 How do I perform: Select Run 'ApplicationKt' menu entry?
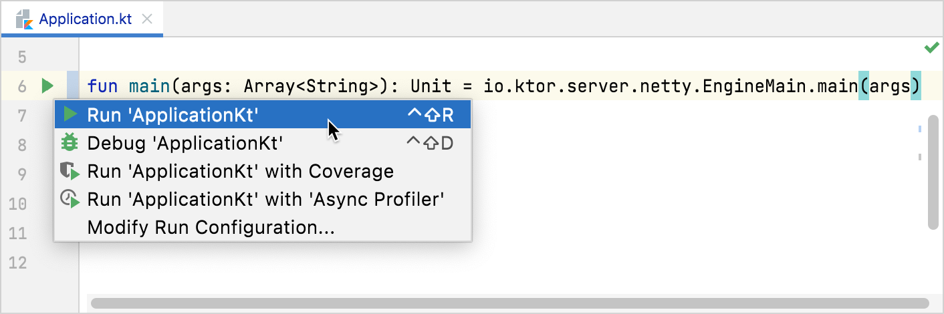(x=263, y=115)
